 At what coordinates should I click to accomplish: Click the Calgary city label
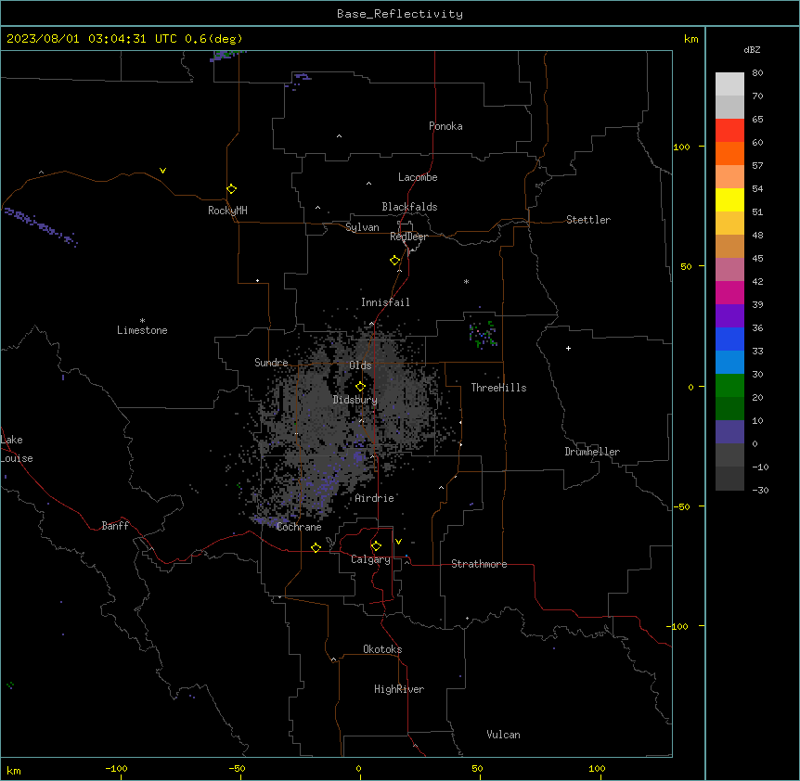370,559
